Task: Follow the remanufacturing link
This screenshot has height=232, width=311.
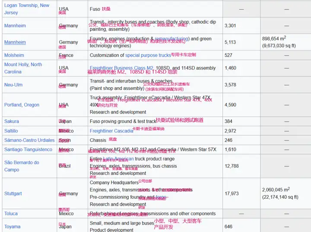Action: (x=171, y=38)
